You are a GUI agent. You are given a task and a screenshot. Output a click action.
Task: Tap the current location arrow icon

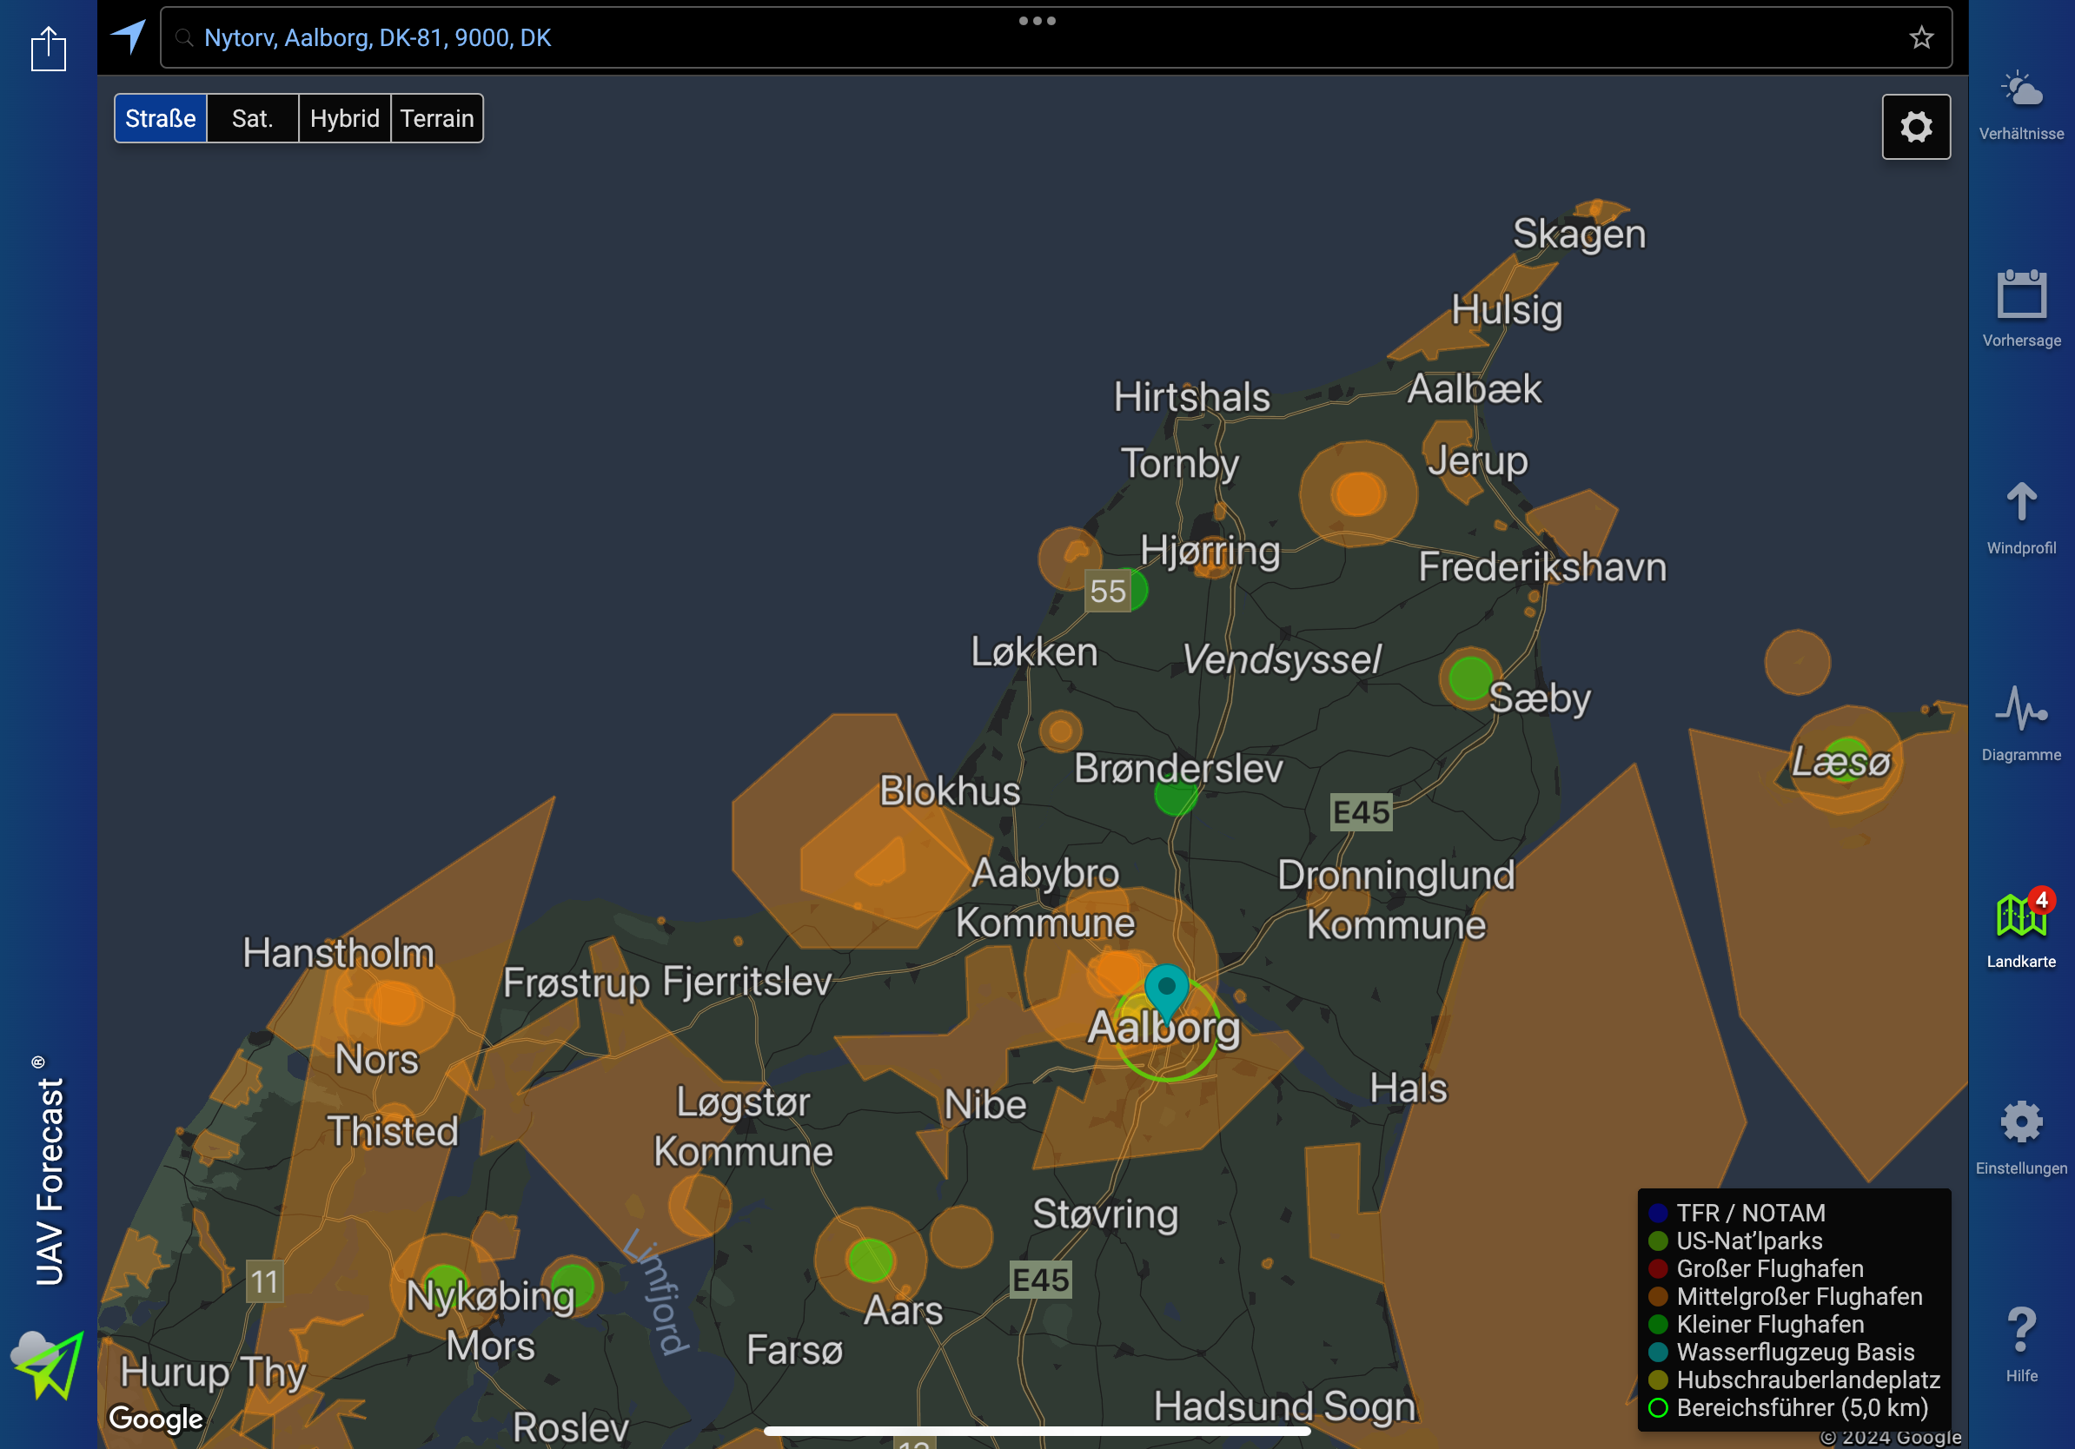click(x=129, y=37)
